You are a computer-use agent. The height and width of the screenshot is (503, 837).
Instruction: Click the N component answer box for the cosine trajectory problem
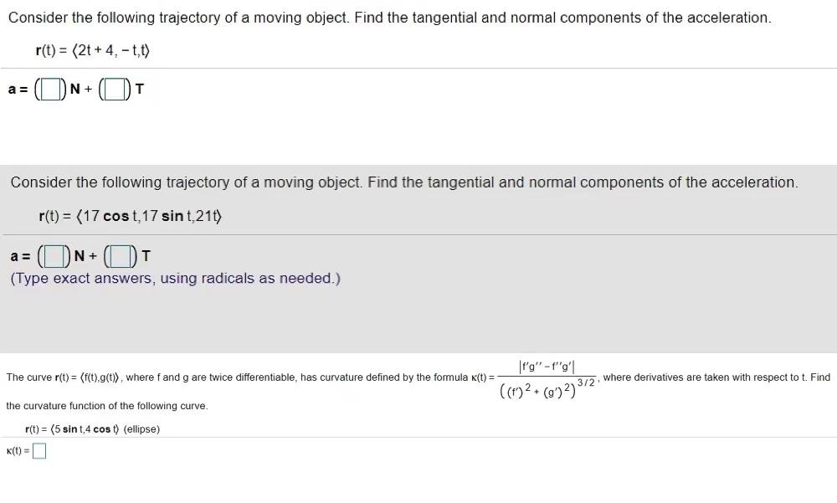click(54, 254)
